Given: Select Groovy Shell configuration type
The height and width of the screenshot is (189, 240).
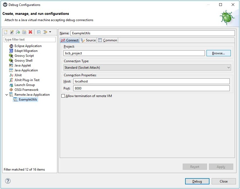Looking at the screenshot, I should point(24,61).
